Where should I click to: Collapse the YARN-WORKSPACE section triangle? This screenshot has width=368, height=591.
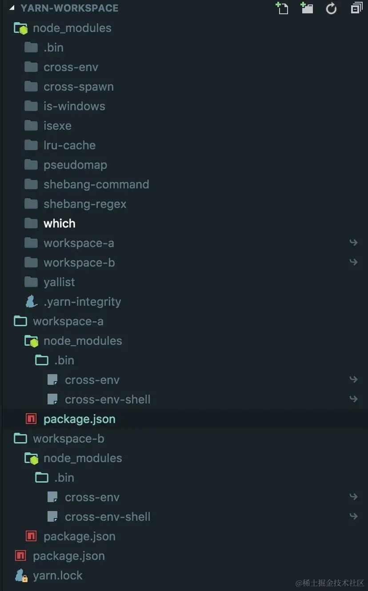tap(12, 8)
